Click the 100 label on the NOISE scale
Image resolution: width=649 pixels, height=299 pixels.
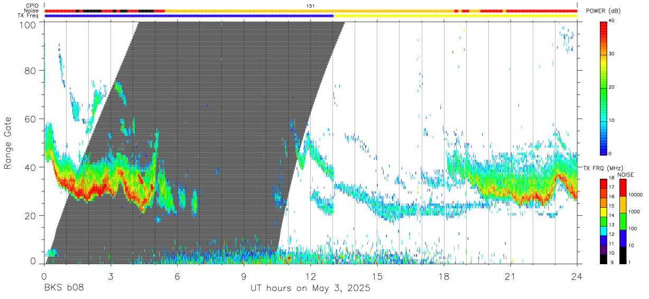(633, 229)
